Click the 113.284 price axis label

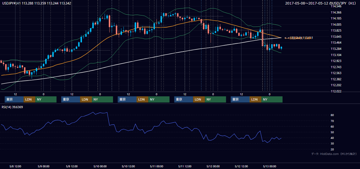[336, 49]
